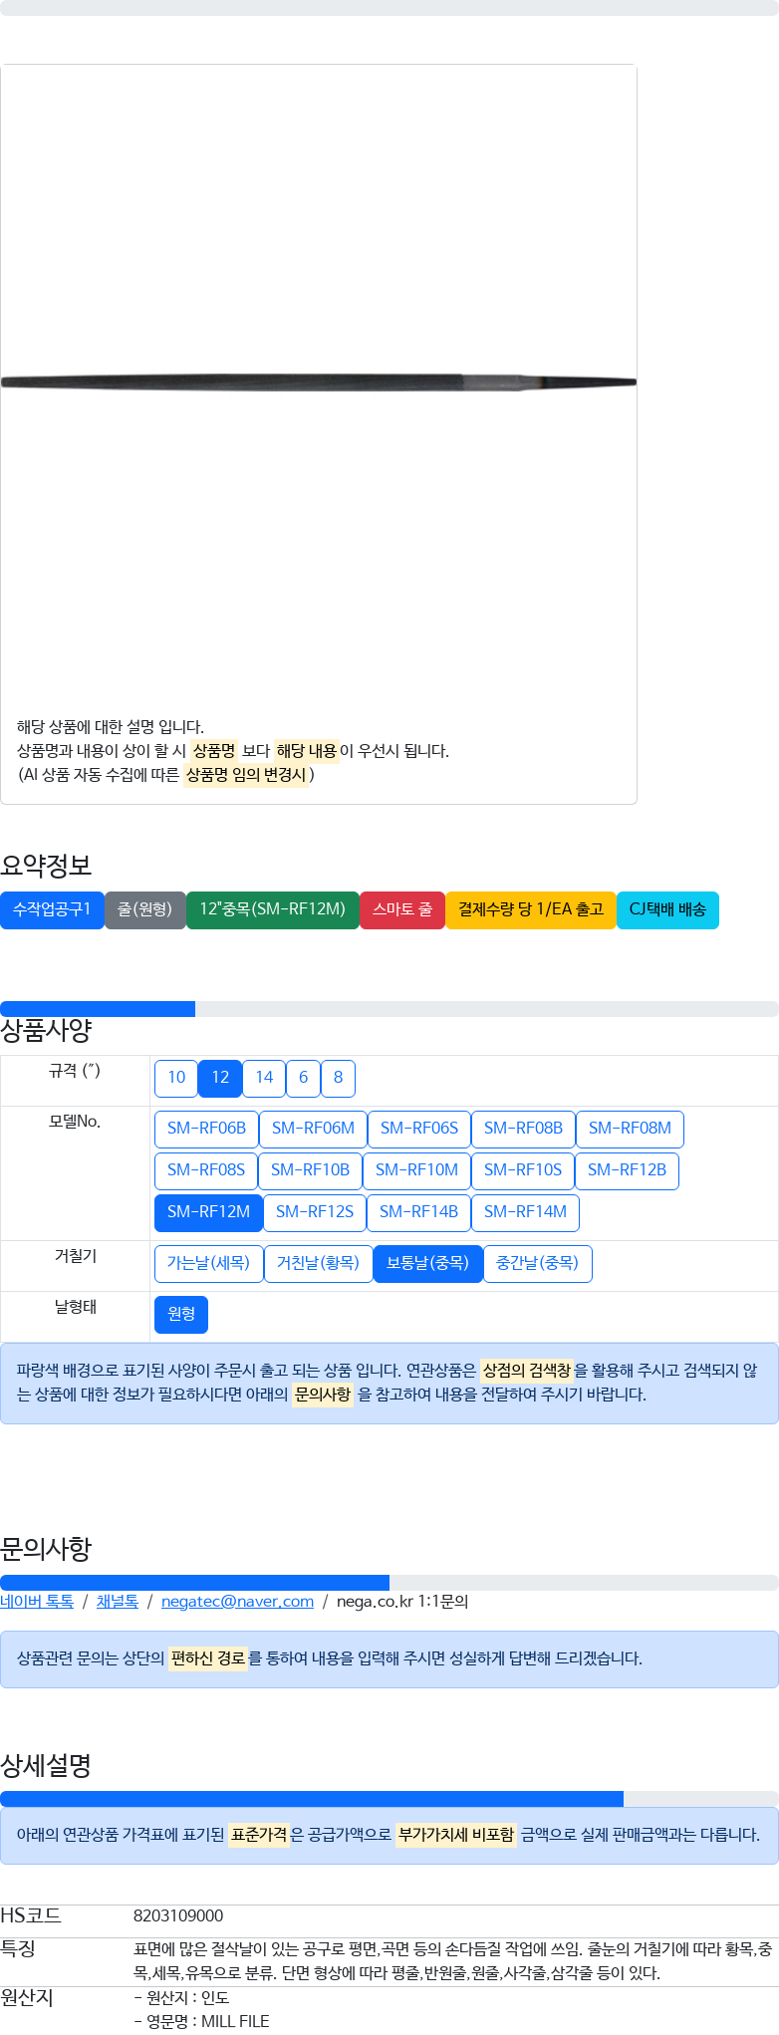
Task: Click the 원형 blade shape button
Action: point(181,1314)
